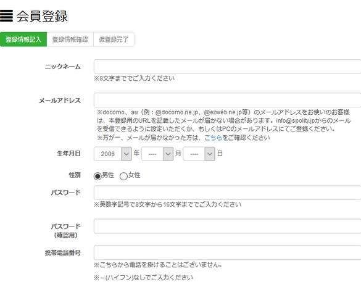This screenshot has width=361, height=287.
Task: Focus the ニックネーム input field
Action: 227,66
